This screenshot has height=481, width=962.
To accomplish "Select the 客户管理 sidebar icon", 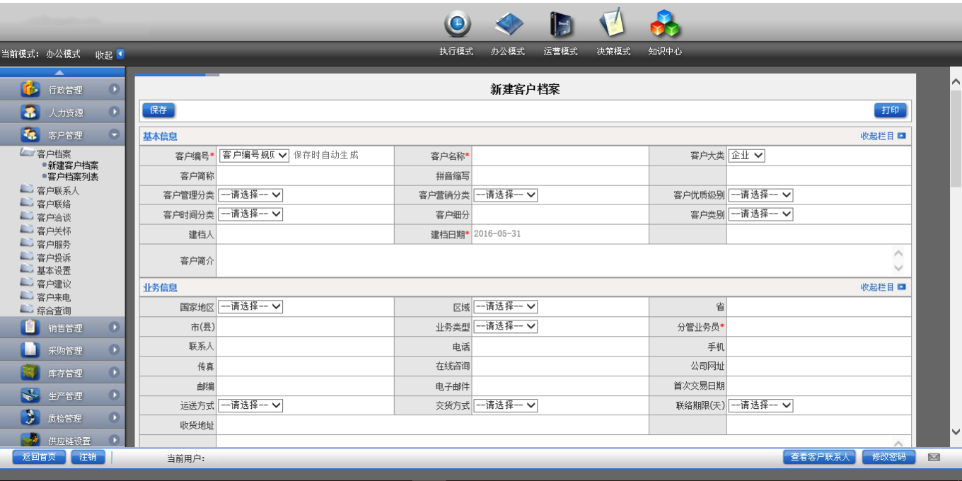I will [x=31, y=134].
